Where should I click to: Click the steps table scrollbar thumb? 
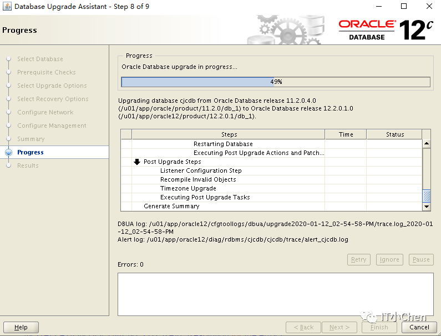427,195
